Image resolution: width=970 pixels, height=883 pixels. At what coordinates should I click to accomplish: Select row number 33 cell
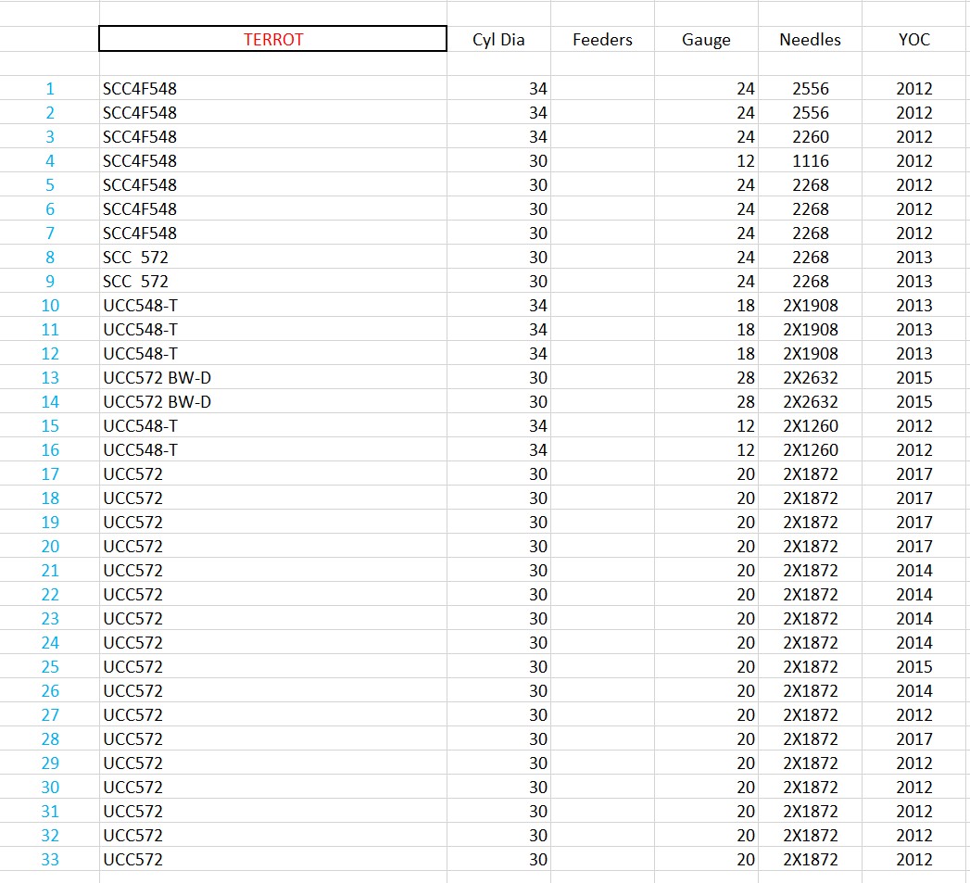(50, 860)
